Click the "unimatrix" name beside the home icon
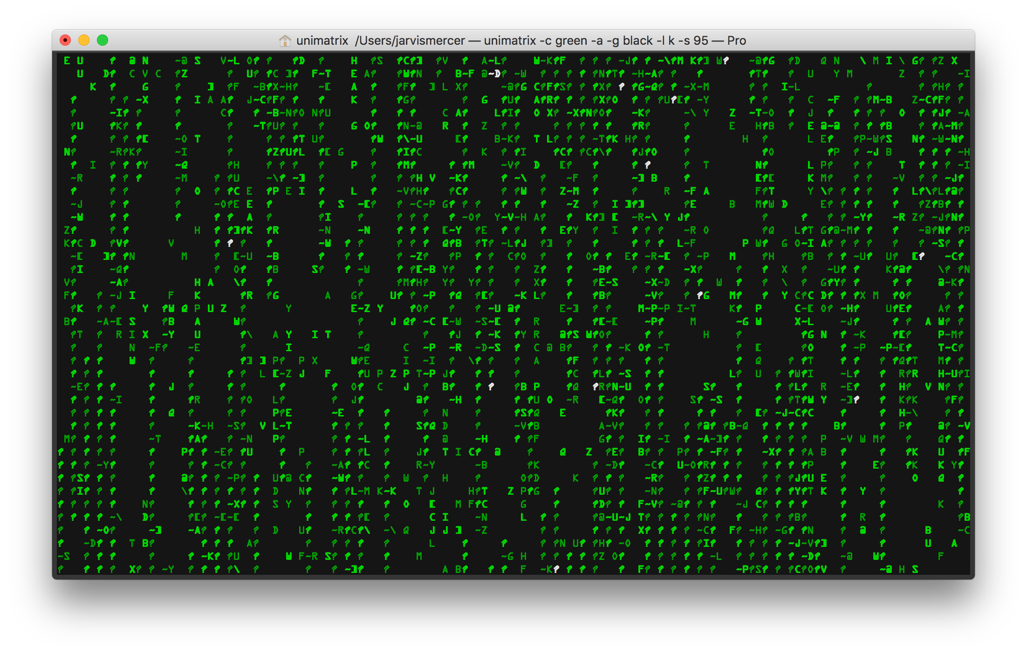 (x=322, y=41)
